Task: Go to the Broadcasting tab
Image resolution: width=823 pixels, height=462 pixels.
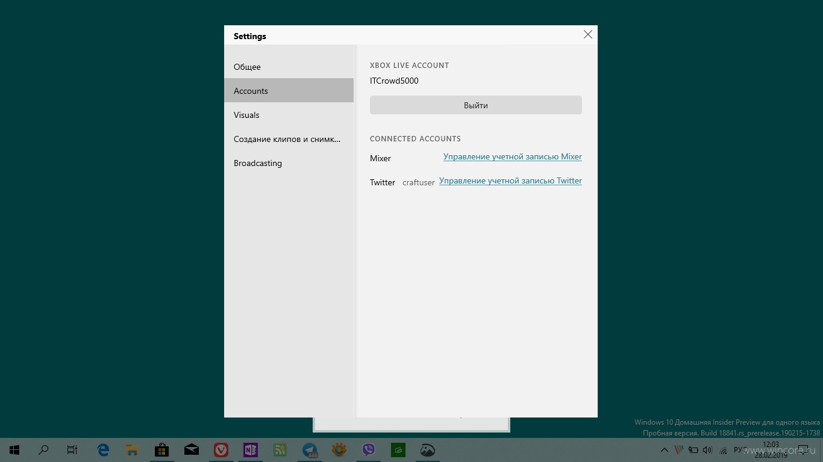Action: (x=289, y=163)
